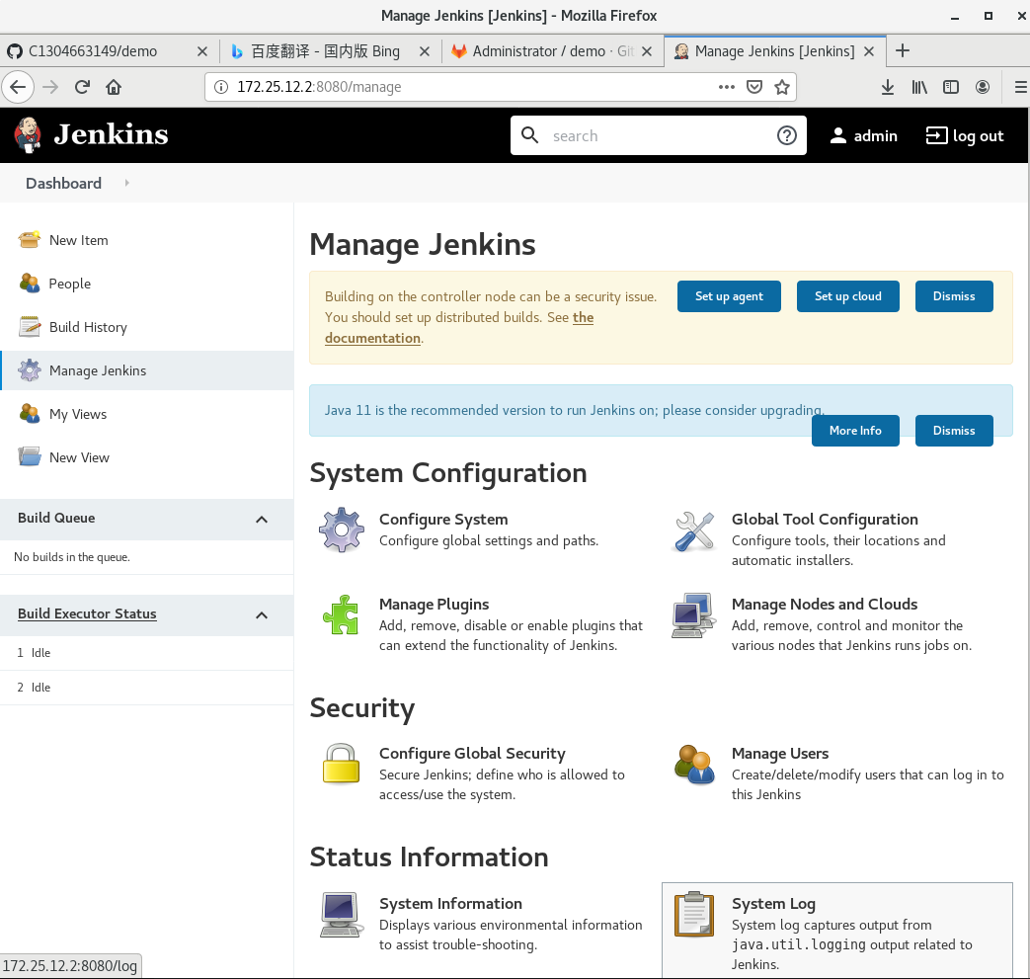Open the documentation link in warning
This screenshot has height=979, width=1030.
372,338
